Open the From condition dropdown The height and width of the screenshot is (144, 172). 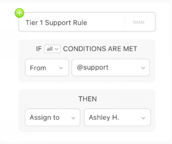coord(47,68)
